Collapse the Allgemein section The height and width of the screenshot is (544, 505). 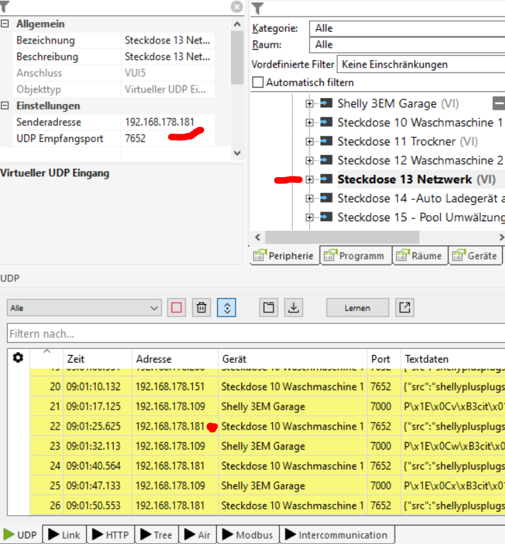pyautogui.click(x=5, y=24)
